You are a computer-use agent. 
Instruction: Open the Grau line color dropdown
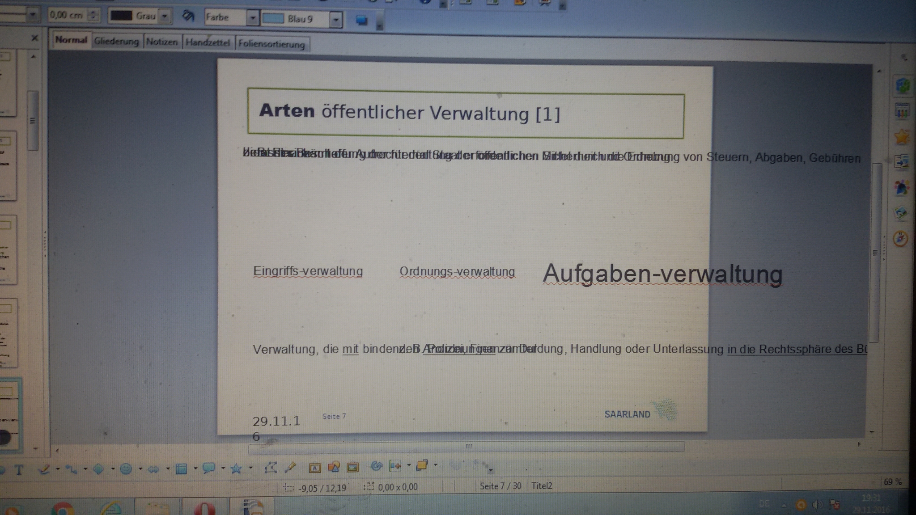(x=165, y=17)
